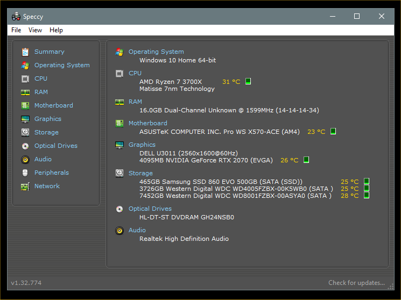Click the RAM heading link in main panel
Screen dimensions: 401x300
pos(135,102)
